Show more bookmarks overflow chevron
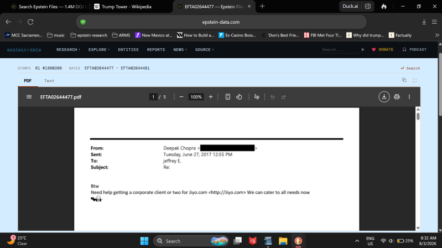The height and width of the screenshot is (248, 442). tap(437, 35)
